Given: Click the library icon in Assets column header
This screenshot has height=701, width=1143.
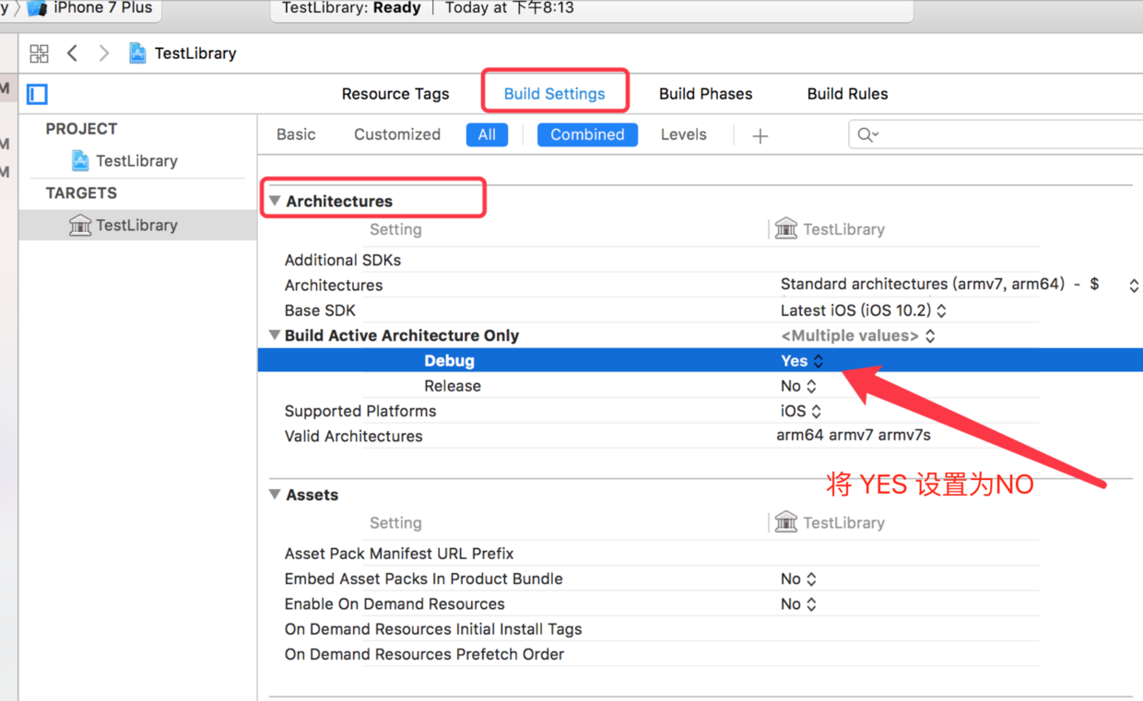Looking at the screenshot, I should [786, 522].
